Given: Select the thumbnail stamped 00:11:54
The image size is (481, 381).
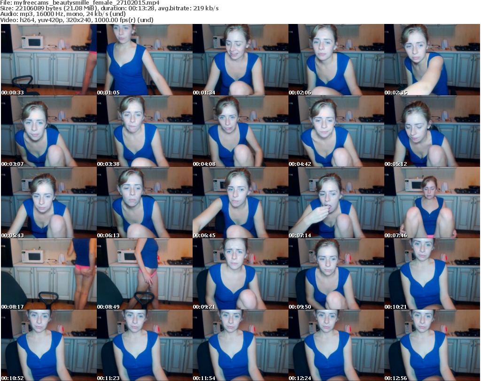Looking at the screenshot, I should point(240,345).
